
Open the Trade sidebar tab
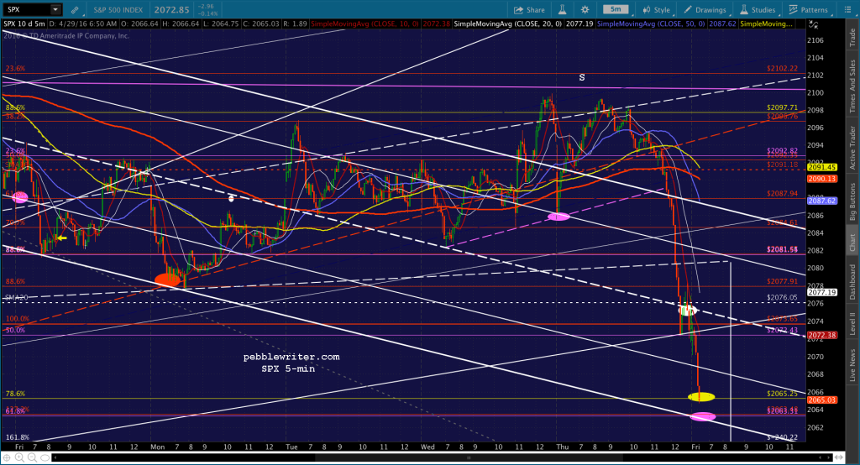[x=852, y=37]
